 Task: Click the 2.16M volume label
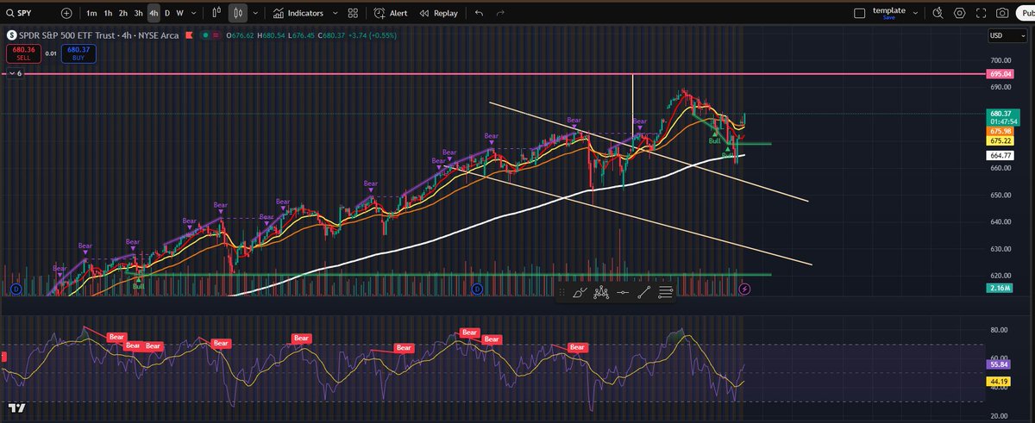click(1000, 289)
